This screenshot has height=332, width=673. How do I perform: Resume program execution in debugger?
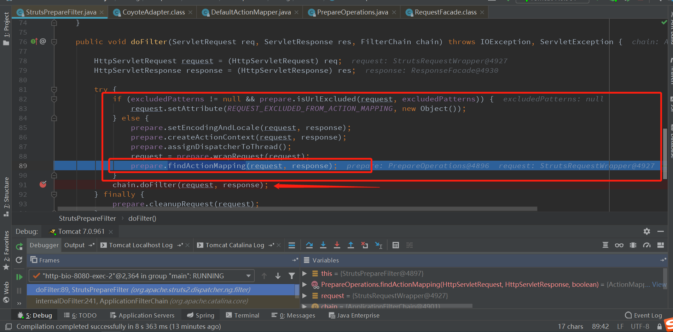(19, 277)
